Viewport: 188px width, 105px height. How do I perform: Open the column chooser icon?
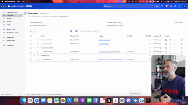coord(70,31)
